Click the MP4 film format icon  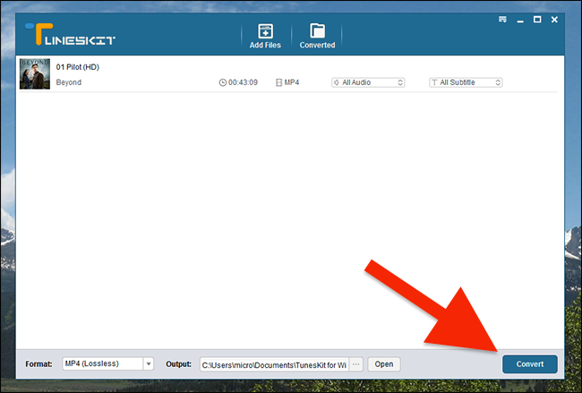coord(278,82)
